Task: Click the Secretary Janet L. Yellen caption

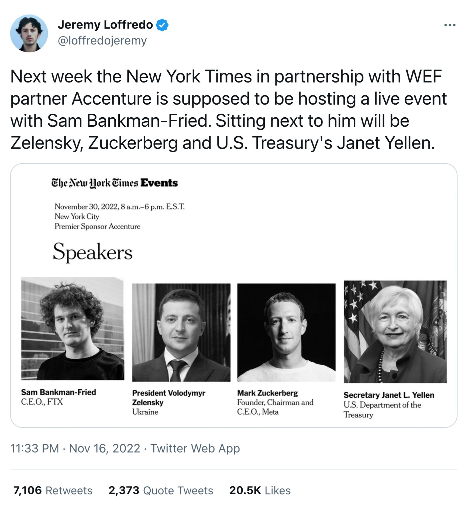Action: 389,395
